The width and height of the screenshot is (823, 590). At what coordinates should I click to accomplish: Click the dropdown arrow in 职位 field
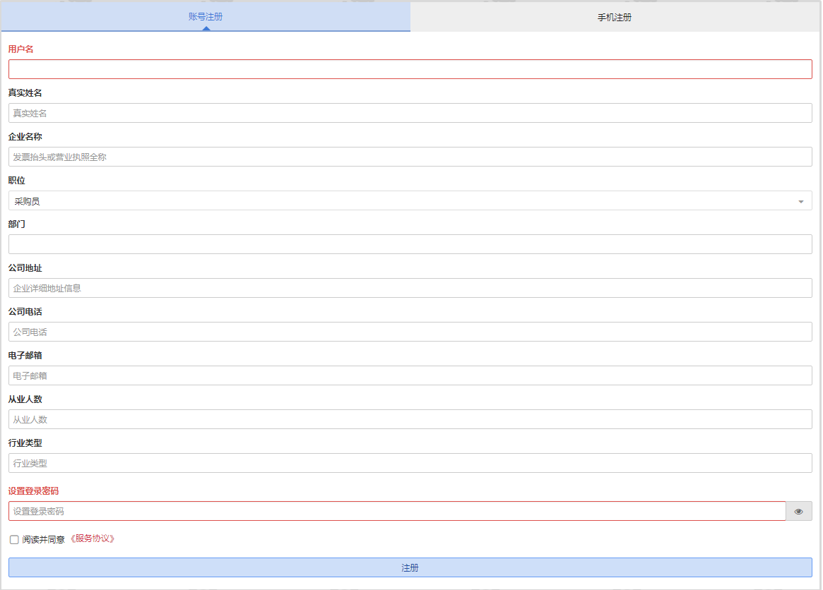coord(800,202)
